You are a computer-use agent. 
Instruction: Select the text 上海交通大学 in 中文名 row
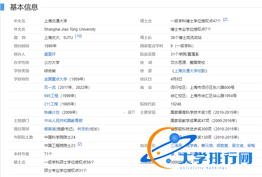pos(56,21)
